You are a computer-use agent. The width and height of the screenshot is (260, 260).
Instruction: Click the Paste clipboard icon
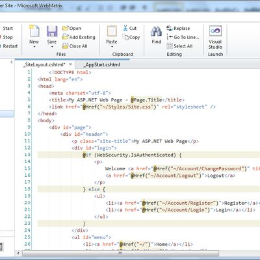point(112,31)
